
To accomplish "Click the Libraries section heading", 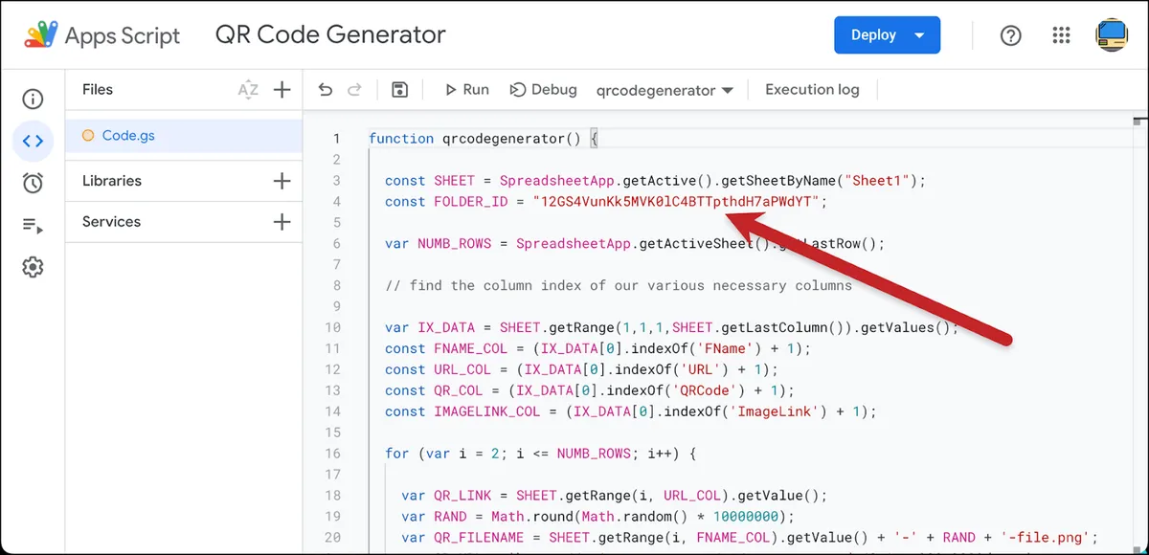I will pos(112,181).
